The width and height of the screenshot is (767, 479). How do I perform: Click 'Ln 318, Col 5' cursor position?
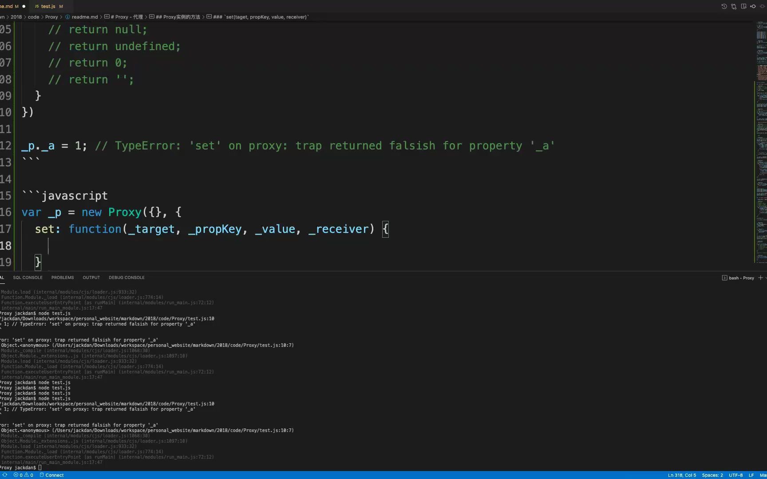(x=682, y=475)
